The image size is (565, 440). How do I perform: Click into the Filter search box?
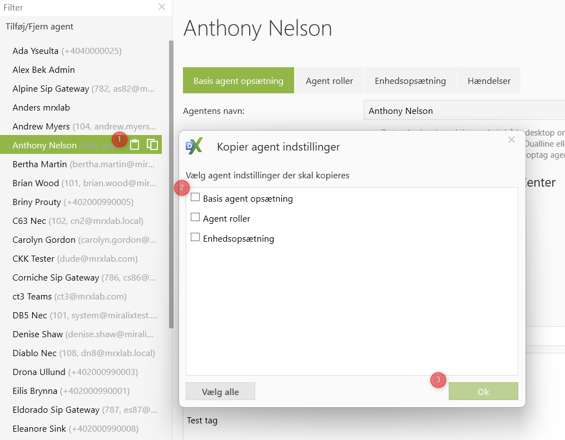78,8
